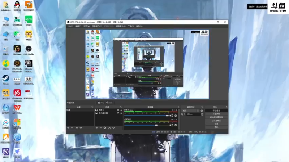
Task: Toggle visibility of Display Capture source
Action: coord(118,113)
